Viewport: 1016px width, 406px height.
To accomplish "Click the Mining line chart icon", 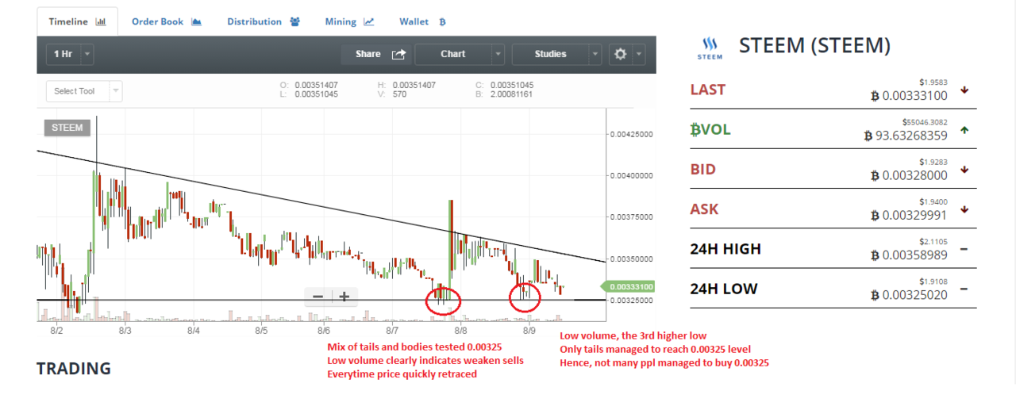I will click(368, 22).
